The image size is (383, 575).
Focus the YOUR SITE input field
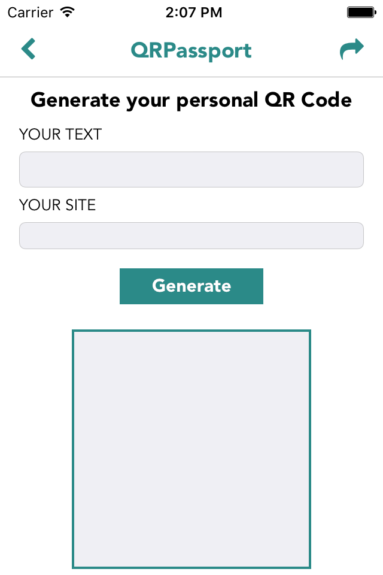[191, 235]
